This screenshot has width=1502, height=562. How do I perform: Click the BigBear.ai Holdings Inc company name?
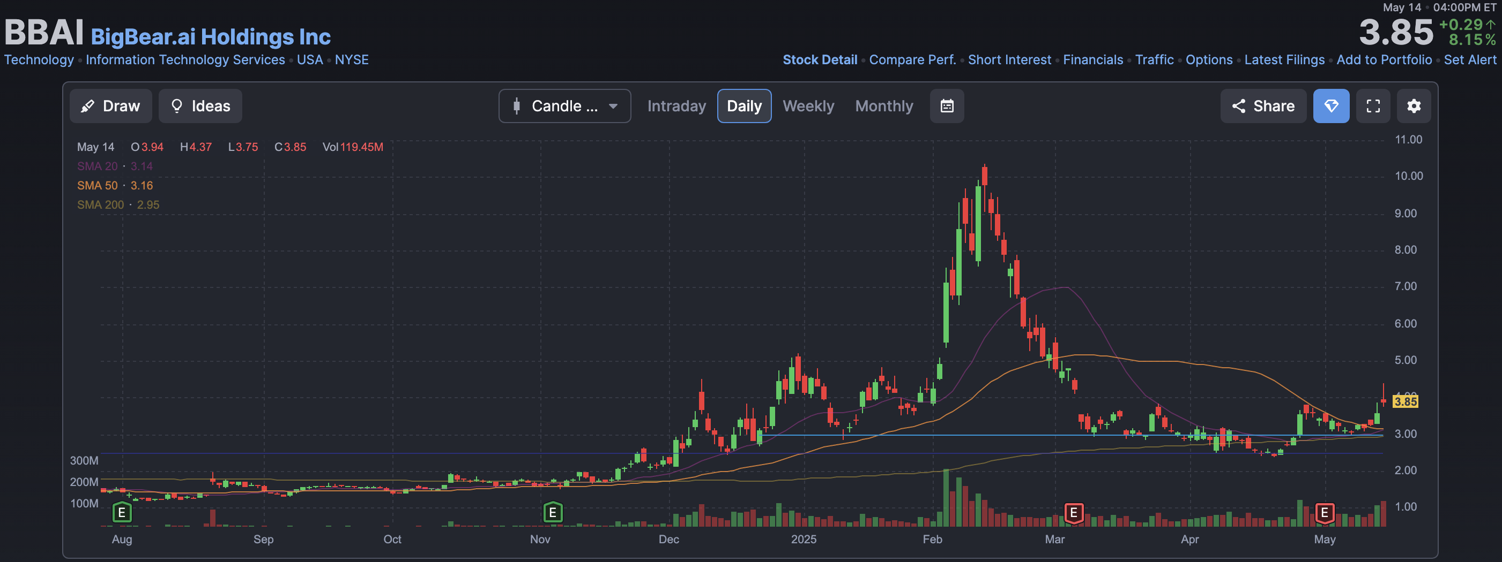point(211,37)
